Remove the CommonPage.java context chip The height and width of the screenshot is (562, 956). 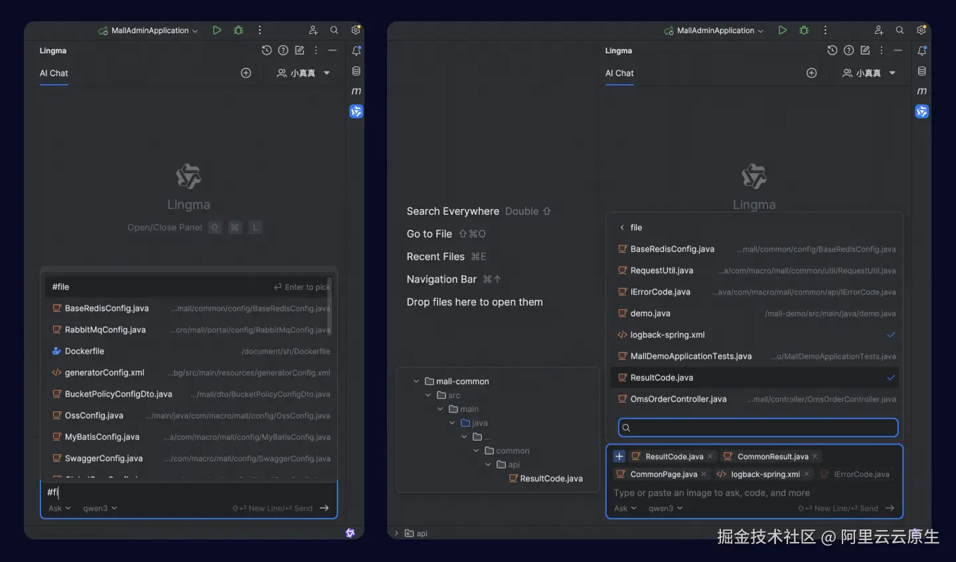704,474
